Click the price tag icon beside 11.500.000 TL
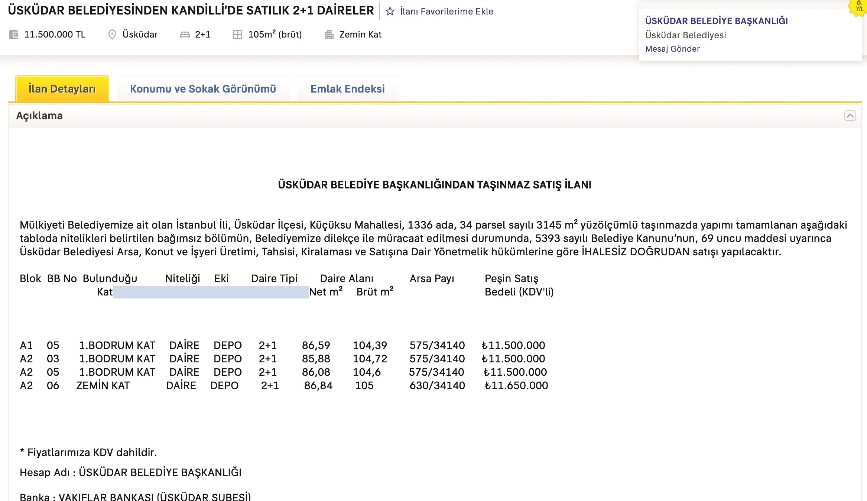The height and width of the screenshot is (501, 867). point(14,35)
